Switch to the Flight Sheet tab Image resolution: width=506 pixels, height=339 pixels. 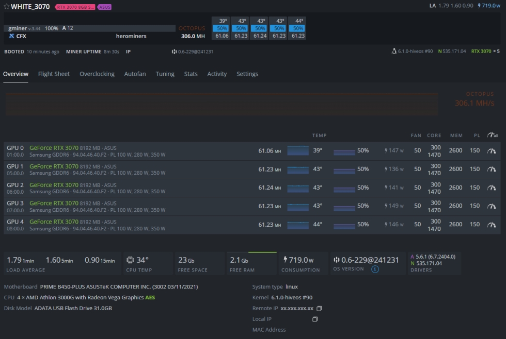coord(54,74)
